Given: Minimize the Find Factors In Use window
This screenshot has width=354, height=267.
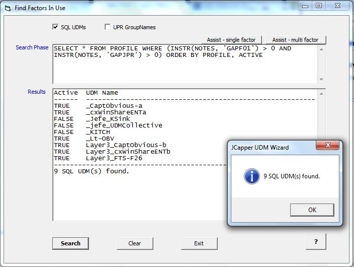Looking at the screenshot, I should click(x=305, y=6).
